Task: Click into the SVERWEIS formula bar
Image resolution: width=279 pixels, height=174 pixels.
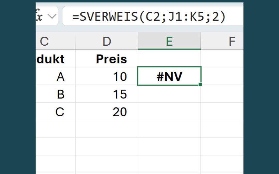Action: coord(153,16)
